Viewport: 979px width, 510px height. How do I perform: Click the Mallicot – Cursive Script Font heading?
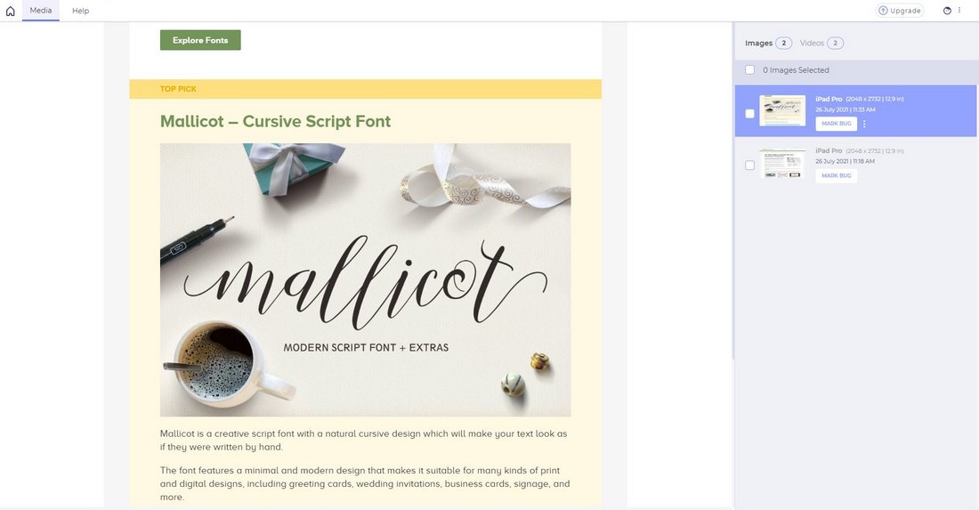(275, 121)
